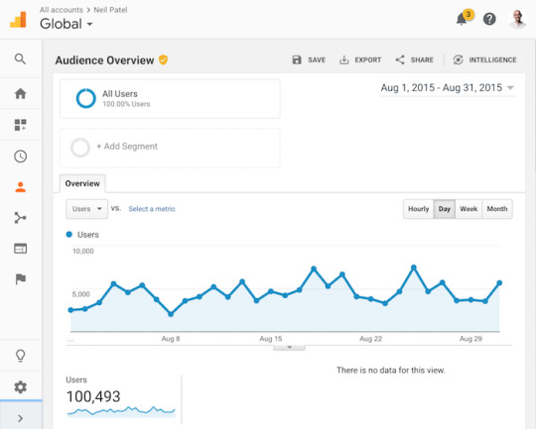Screen dimensions: 536x429
Task: Click the Add Segment box
Action: point(170,148)
